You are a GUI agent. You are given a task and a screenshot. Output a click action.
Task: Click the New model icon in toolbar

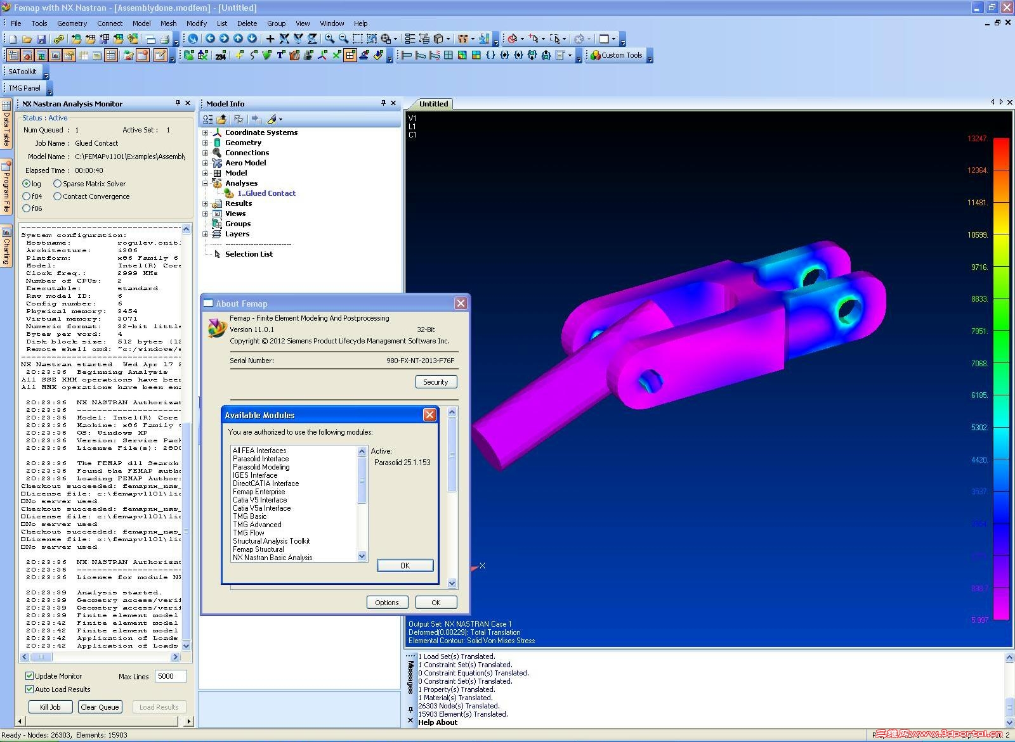coord(13,39)
